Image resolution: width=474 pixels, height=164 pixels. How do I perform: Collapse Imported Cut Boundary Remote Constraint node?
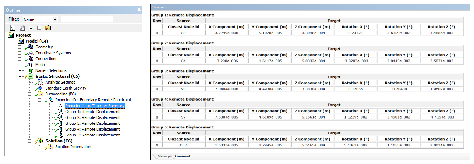pos(39,100)
